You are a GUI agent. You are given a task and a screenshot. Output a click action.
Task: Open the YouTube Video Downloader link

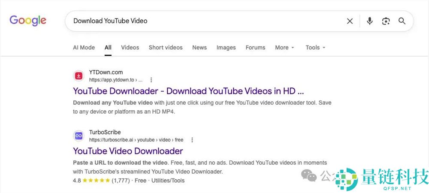click(128, 151)
